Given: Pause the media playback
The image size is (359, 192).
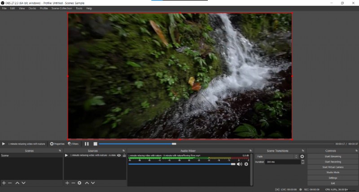Looking at the screenshot, I should [87, 144].
